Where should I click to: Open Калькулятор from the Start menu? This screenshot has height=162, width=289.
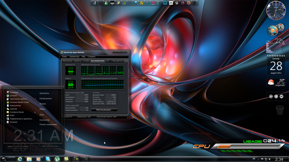[x=14, y=106]
